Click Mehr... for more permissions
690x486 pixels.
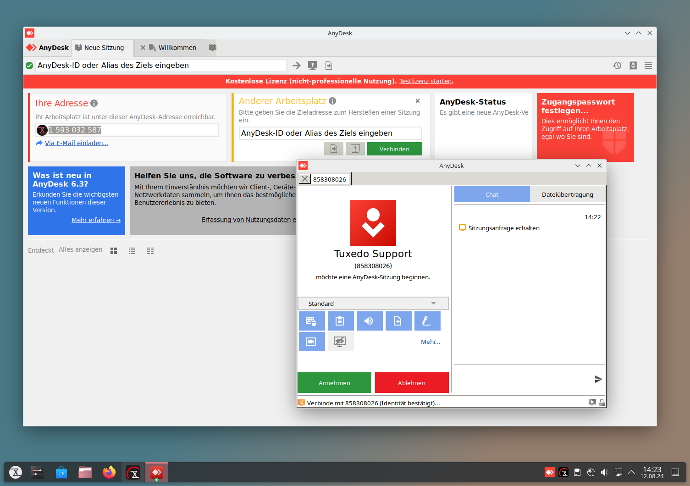[x=431, y=342]
